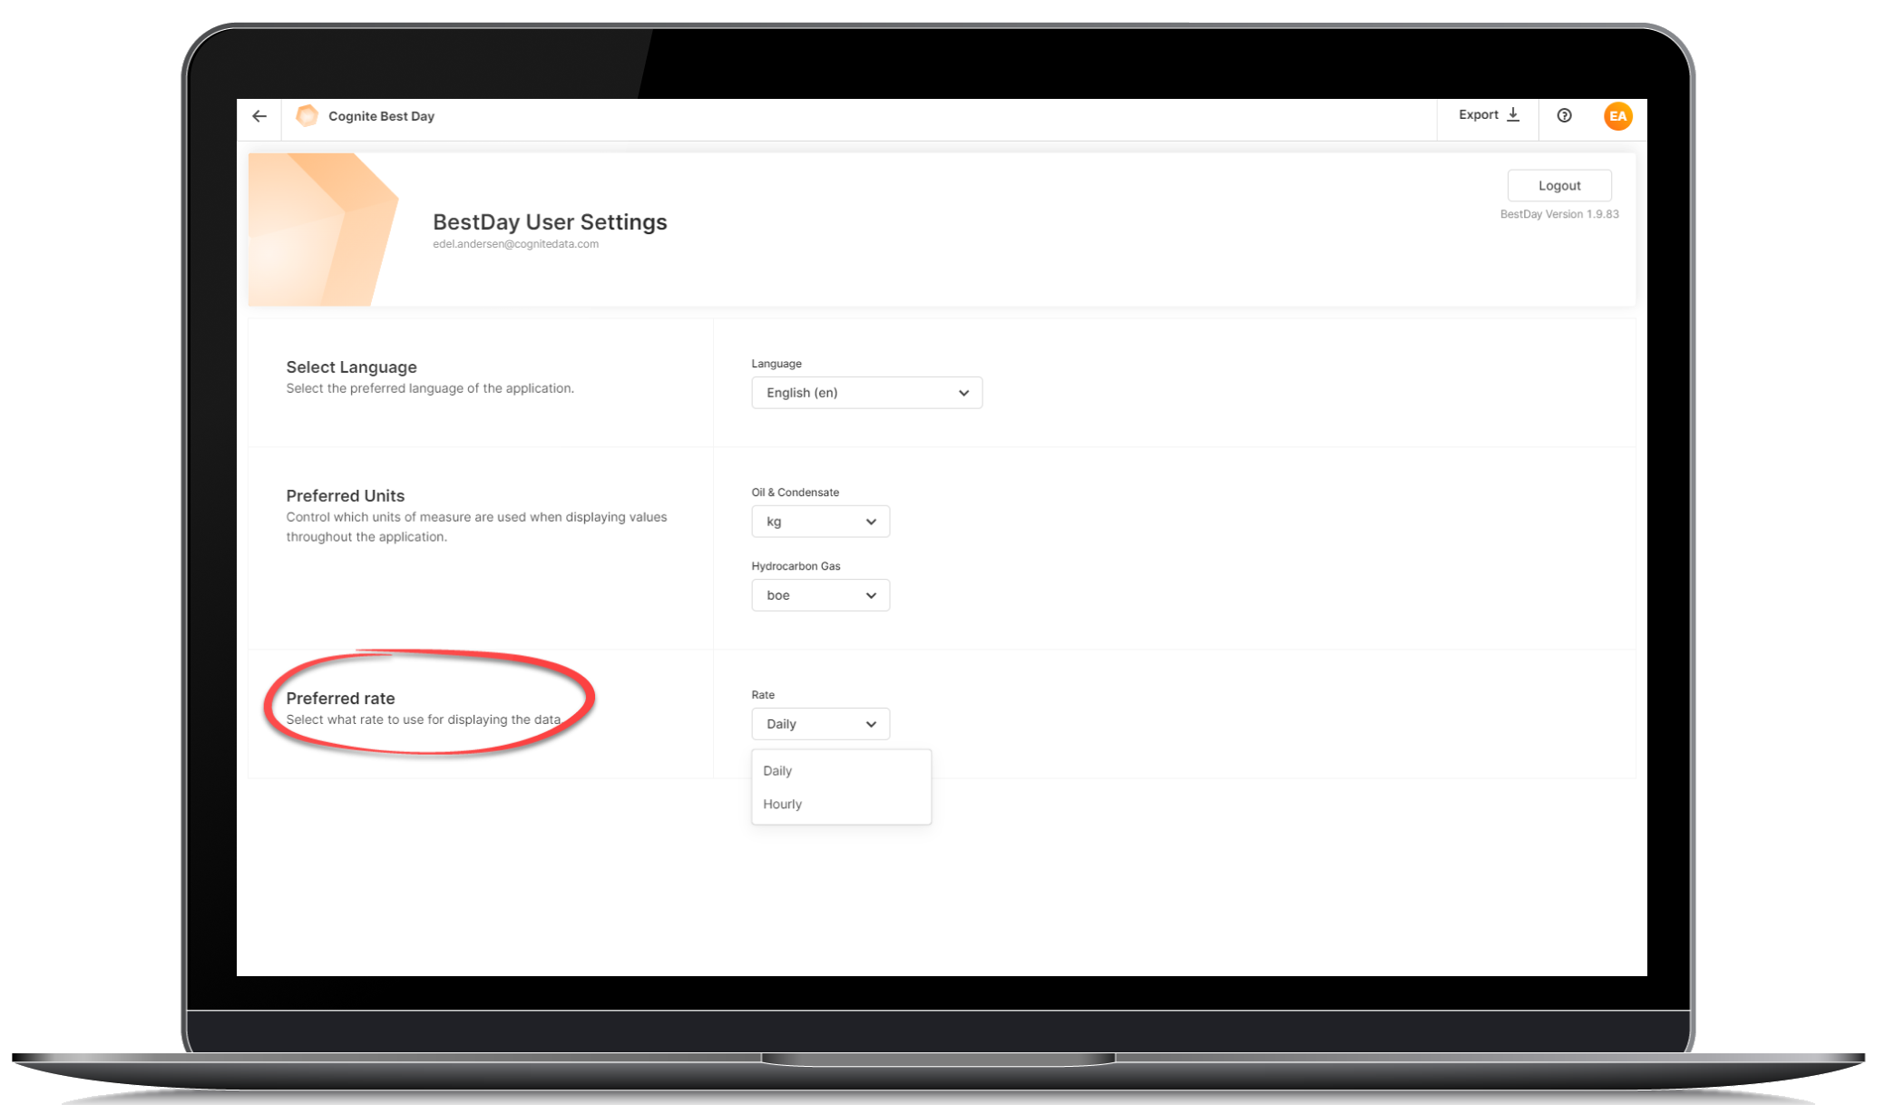The width and height of the screenshot is (1885, 1105).
Task: Click the Cognite Best Day title text
Action: click(x=381, y=116)
